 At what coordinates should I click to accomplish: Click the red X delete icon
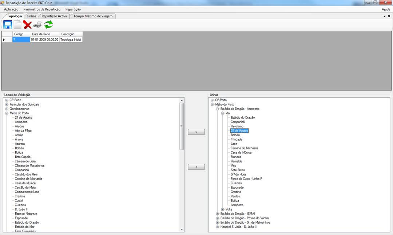27,25
